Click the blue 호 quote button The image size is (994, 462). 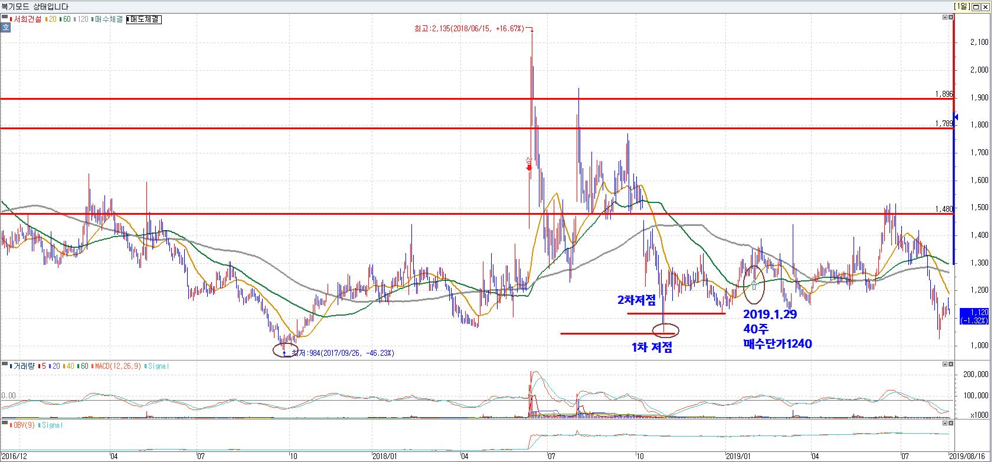point(6,27)
